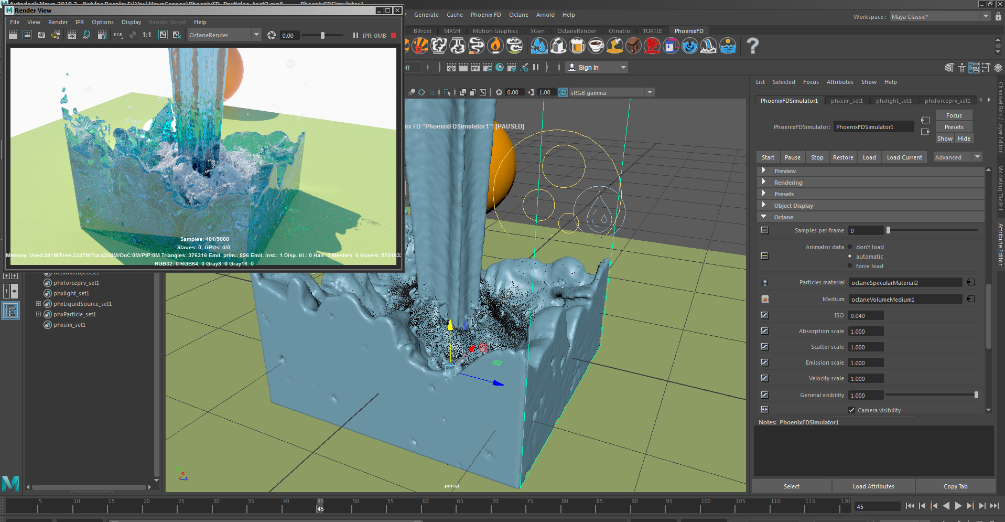
Task: Expand the Rendering section
Action: [x=764, y=182]
